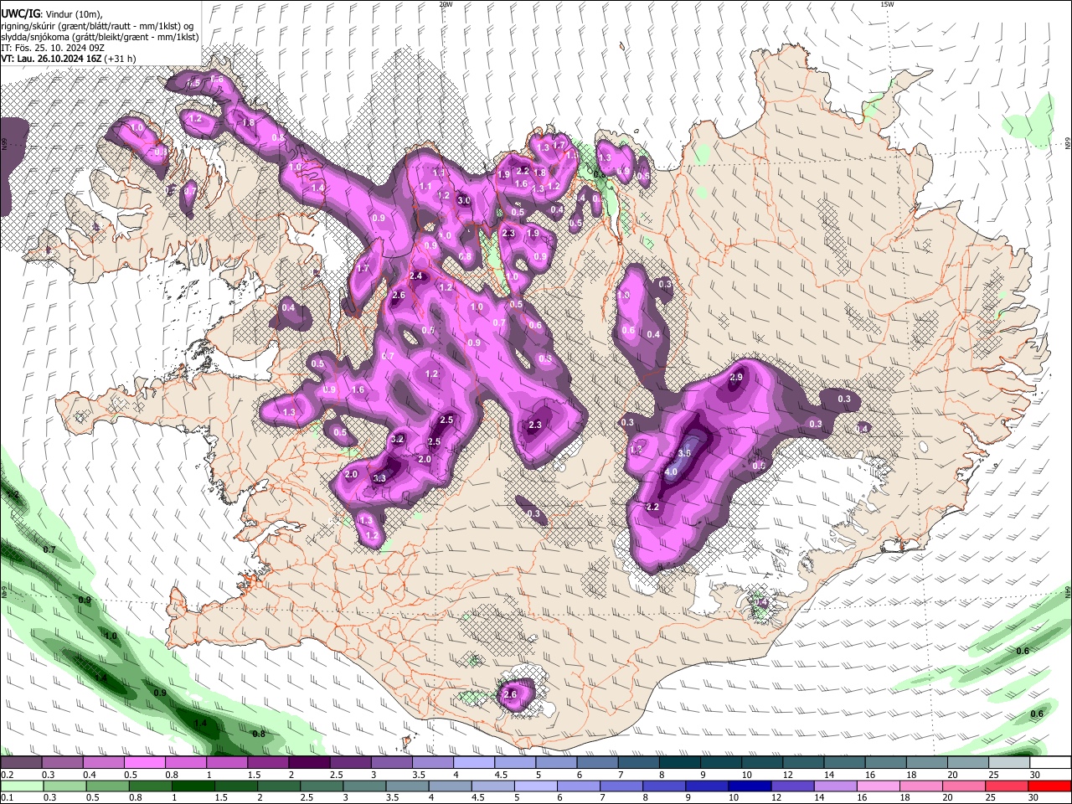Click the '3.0' snowfall value label

[x=463, y=201]
